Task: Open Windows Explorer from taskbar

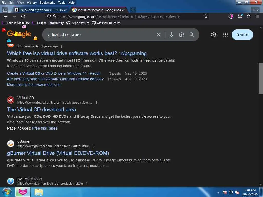Action: coord(39,192)
